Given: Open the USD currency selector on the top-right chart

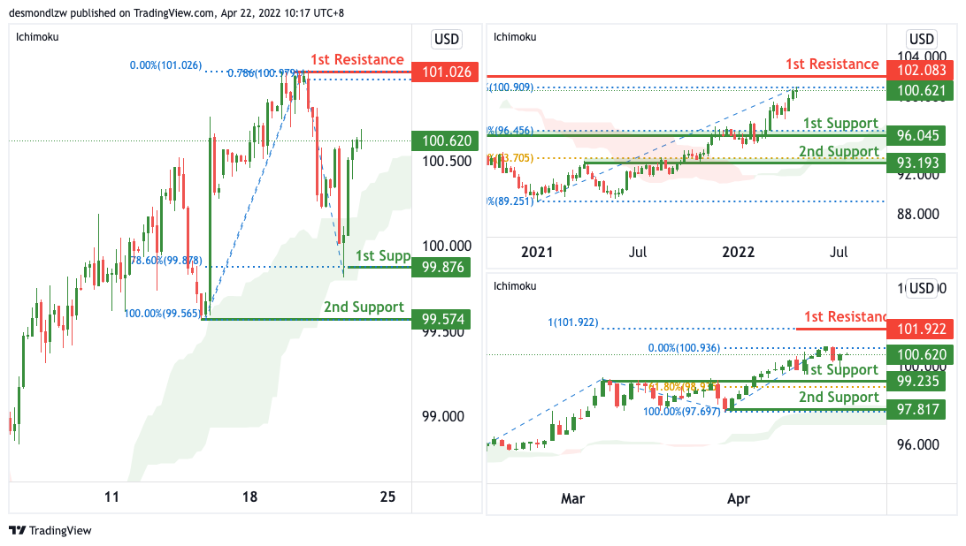Looking at the screenshot, I should click(922, 39).
